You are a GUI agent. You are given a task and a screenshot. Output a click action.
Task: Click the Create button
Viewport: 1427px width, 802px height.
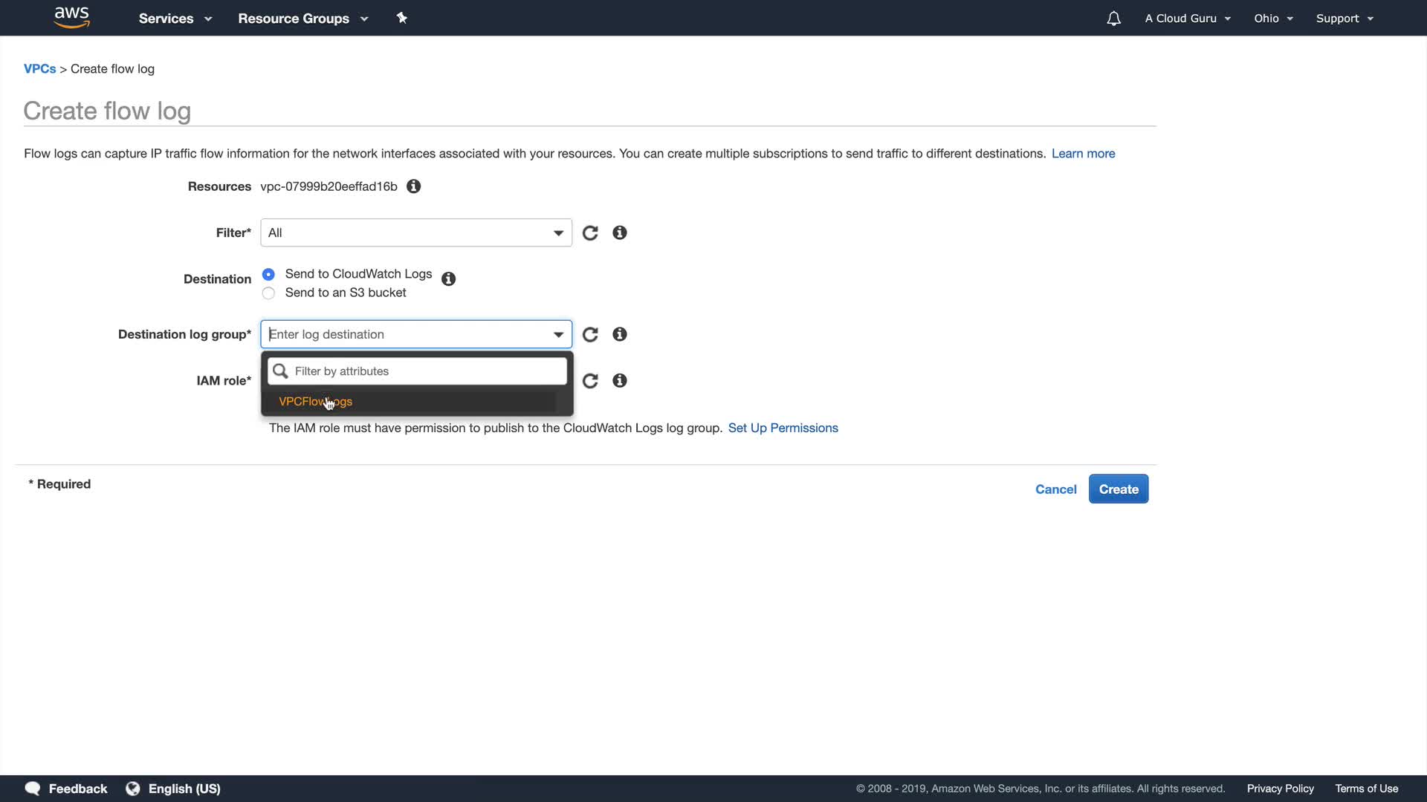(x=1118, y=489)
